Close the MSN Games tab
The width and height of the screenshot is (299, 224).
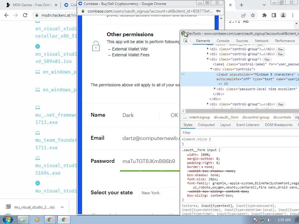click(x=56, y=5)
